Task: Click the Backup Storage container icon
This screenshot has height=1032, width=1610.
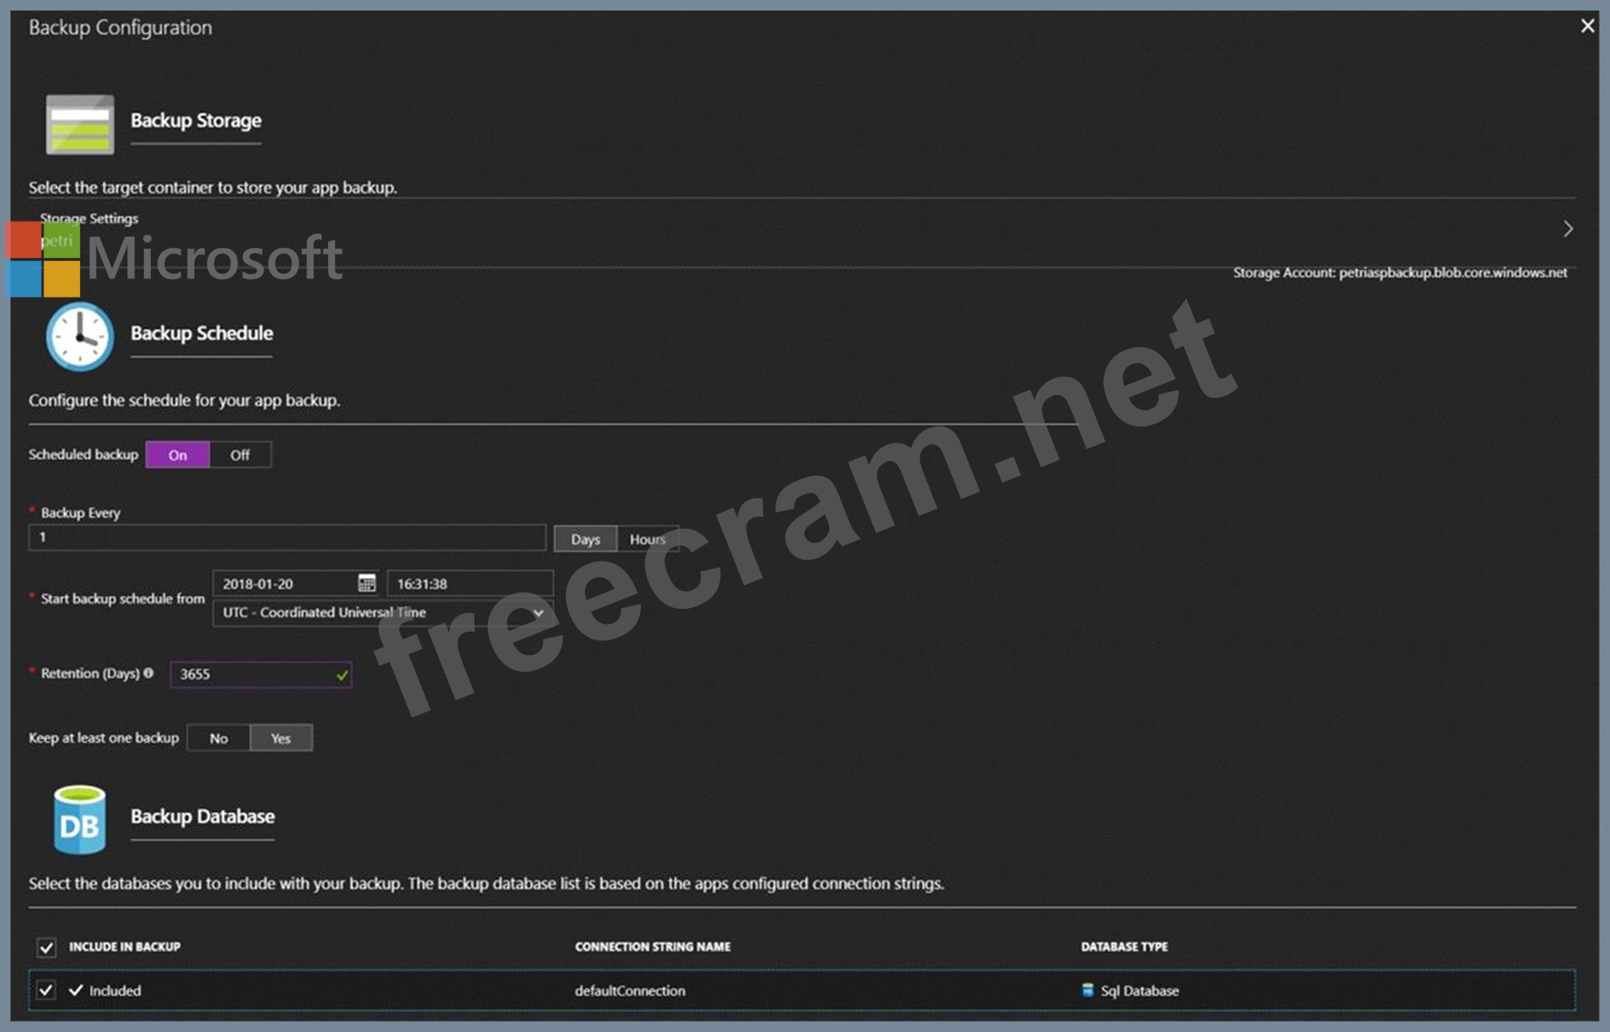Action: click(x=79, y=124)
